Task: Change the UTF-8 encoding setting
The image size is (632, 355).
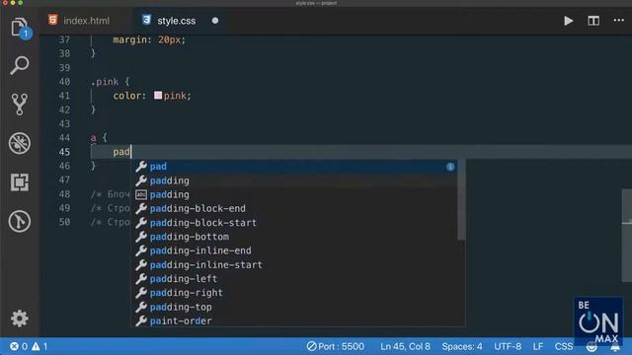Action: coord(508,346)
